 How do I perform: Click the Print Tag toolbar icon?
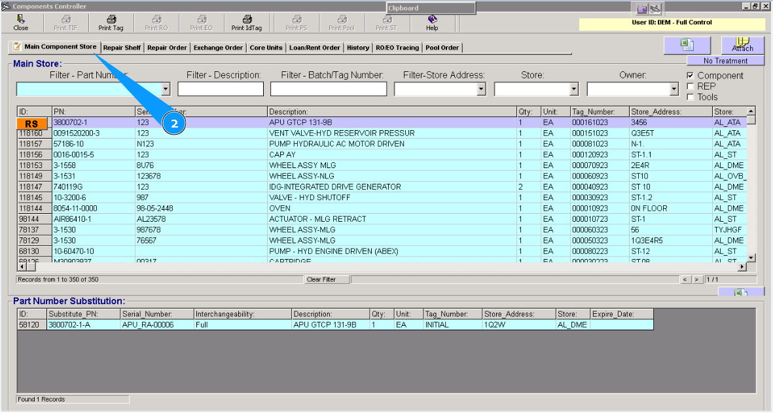111,20
